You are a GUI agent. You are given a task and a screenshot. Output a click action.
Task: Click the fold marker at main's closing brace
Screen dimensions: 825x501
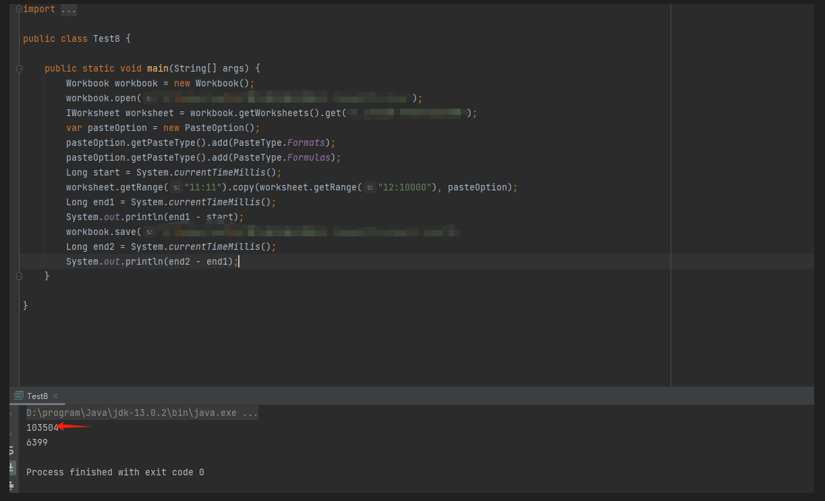coord(19,276)
